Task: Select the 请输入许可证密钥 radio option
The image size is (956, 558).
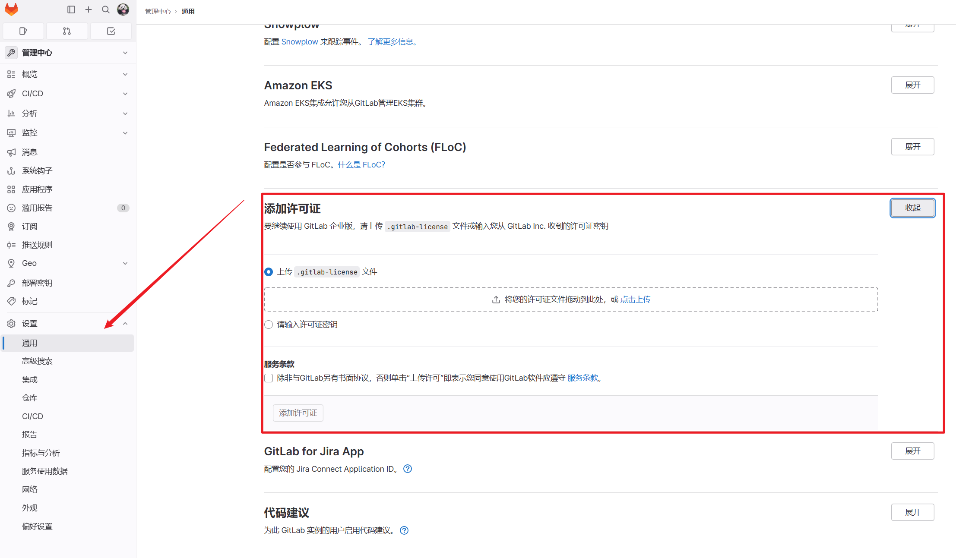Action: pyautogui.click(x=269, y=325)
